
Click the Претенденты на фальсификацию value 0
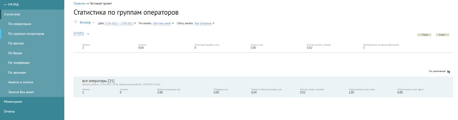tap(364, 48)
